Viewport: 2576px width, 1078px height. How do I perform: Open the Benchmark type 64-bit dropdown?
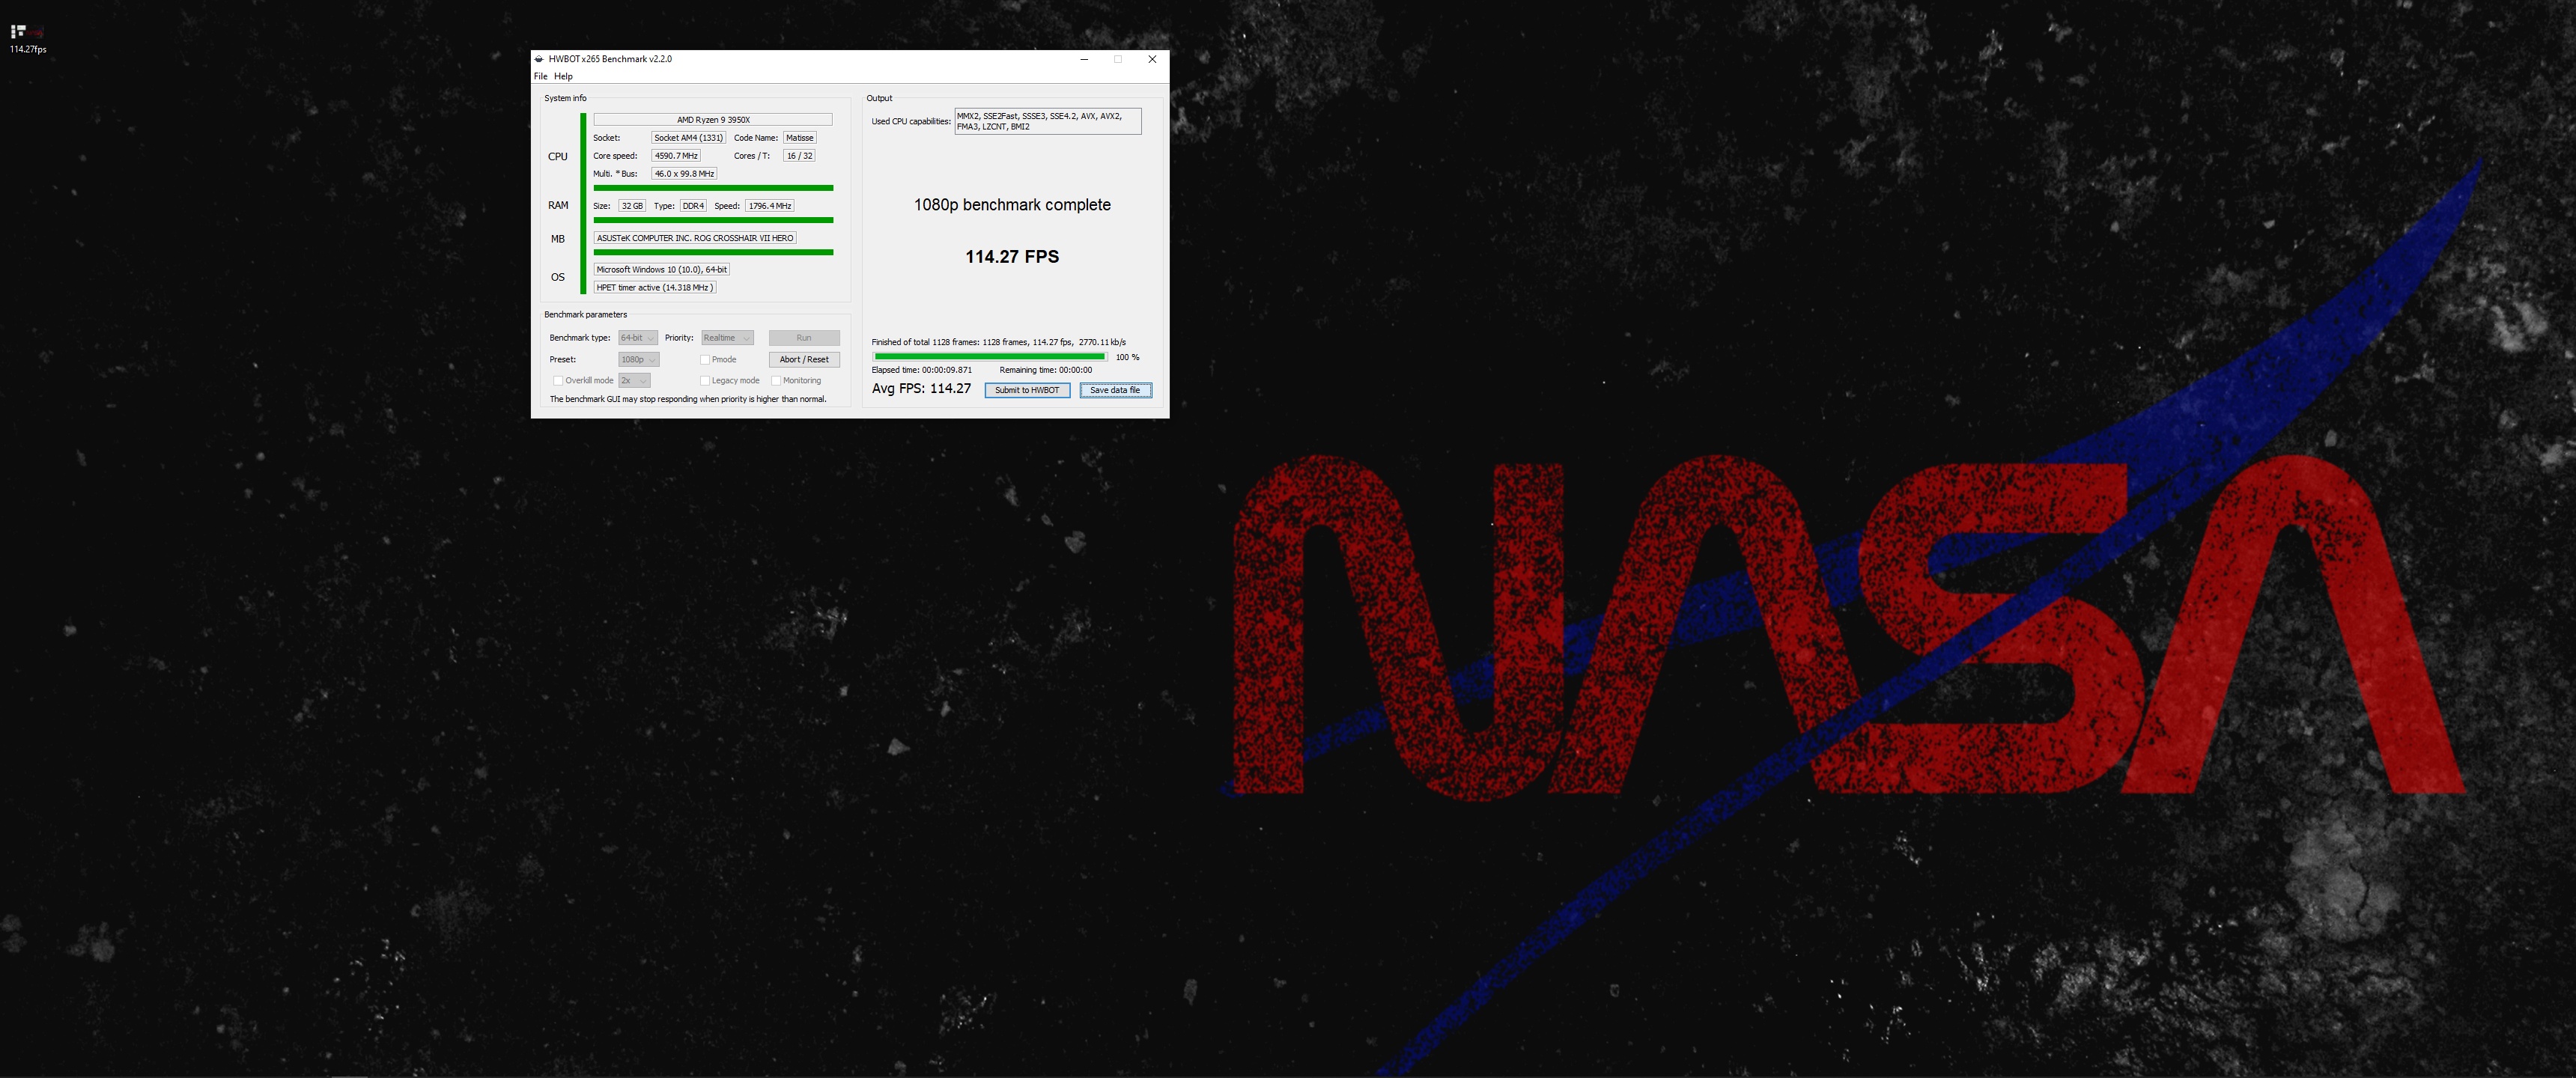click(638, 338)
